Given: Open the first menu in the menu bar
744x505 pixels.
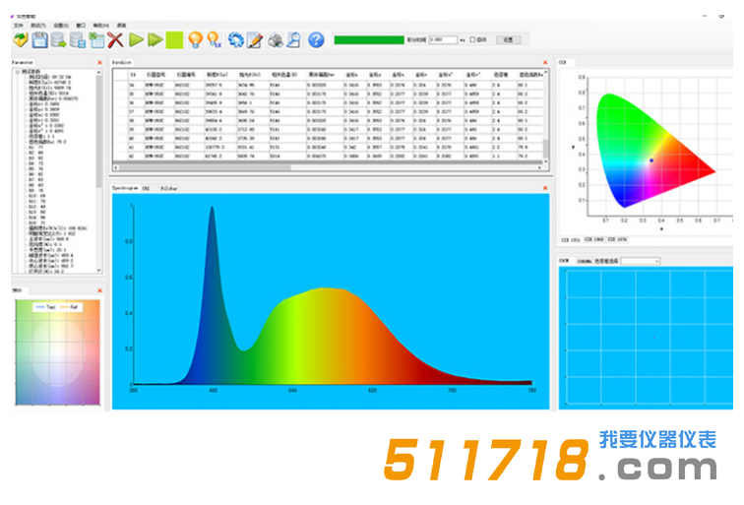Looking at the screenshot, I should click(18, 26).
